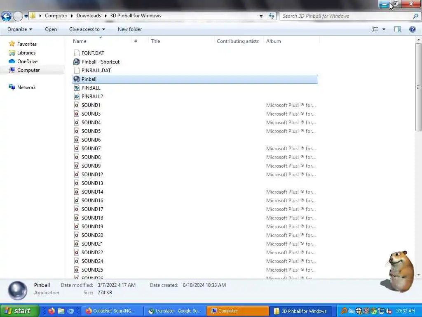Switch to translate - Google Search taskbar window
Image resolution: width=422 pixels, height=317 pixels.
tap(175, 311)
